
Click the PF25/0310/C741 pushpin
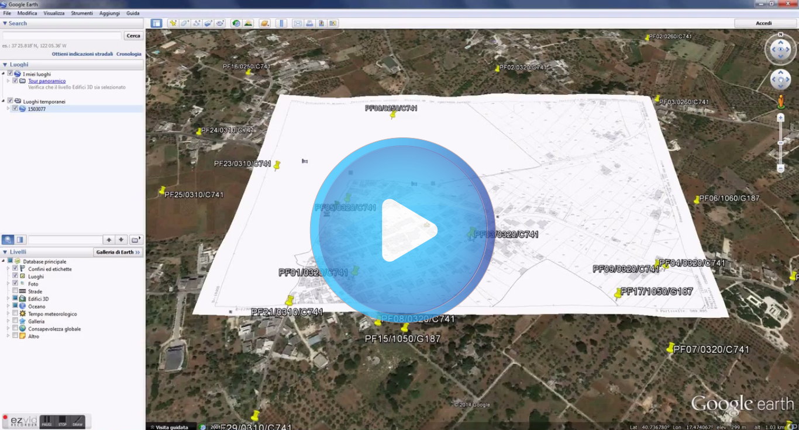[162, 190]
